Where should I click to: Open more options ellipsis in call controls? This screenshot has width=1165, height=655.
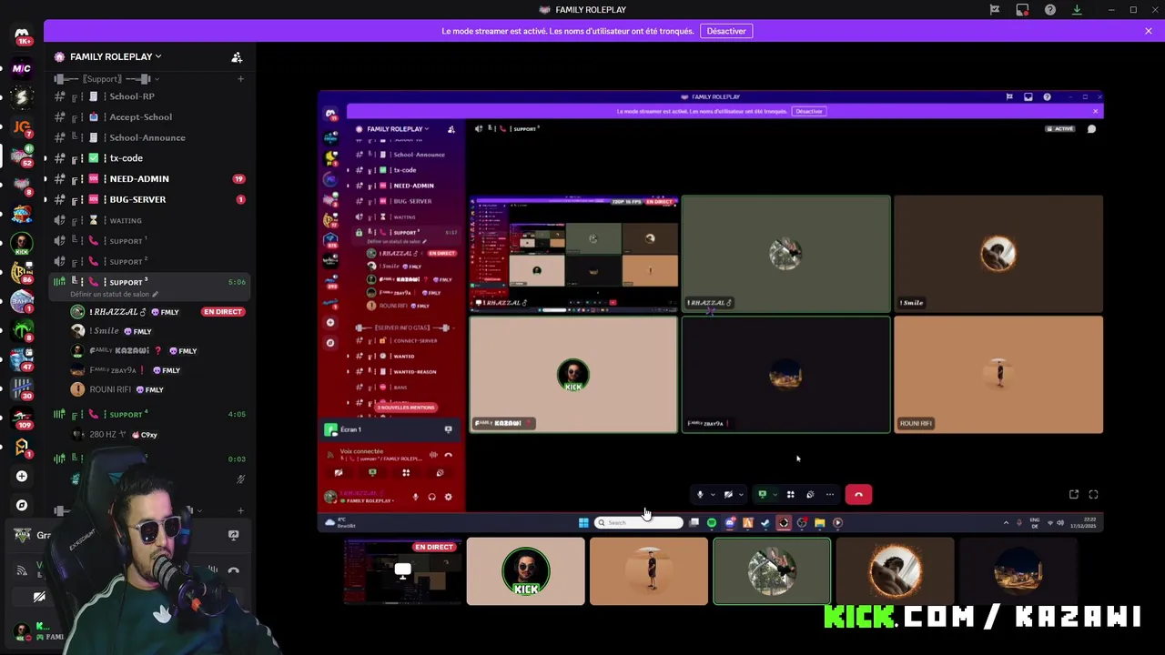(x=830, y=495)
